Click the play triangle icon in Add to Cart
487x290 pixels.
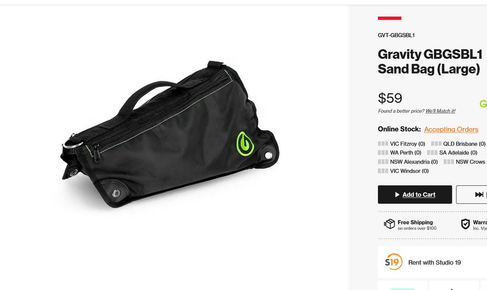click(397, 195)
